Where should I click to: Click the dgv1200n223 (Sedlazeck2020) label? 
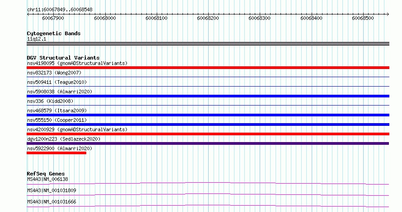[64, 139]
